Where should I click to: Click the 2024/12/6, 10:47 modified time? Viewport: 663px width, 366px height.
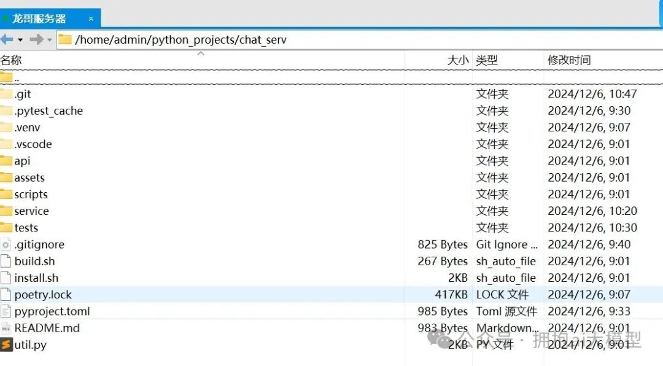592,94
